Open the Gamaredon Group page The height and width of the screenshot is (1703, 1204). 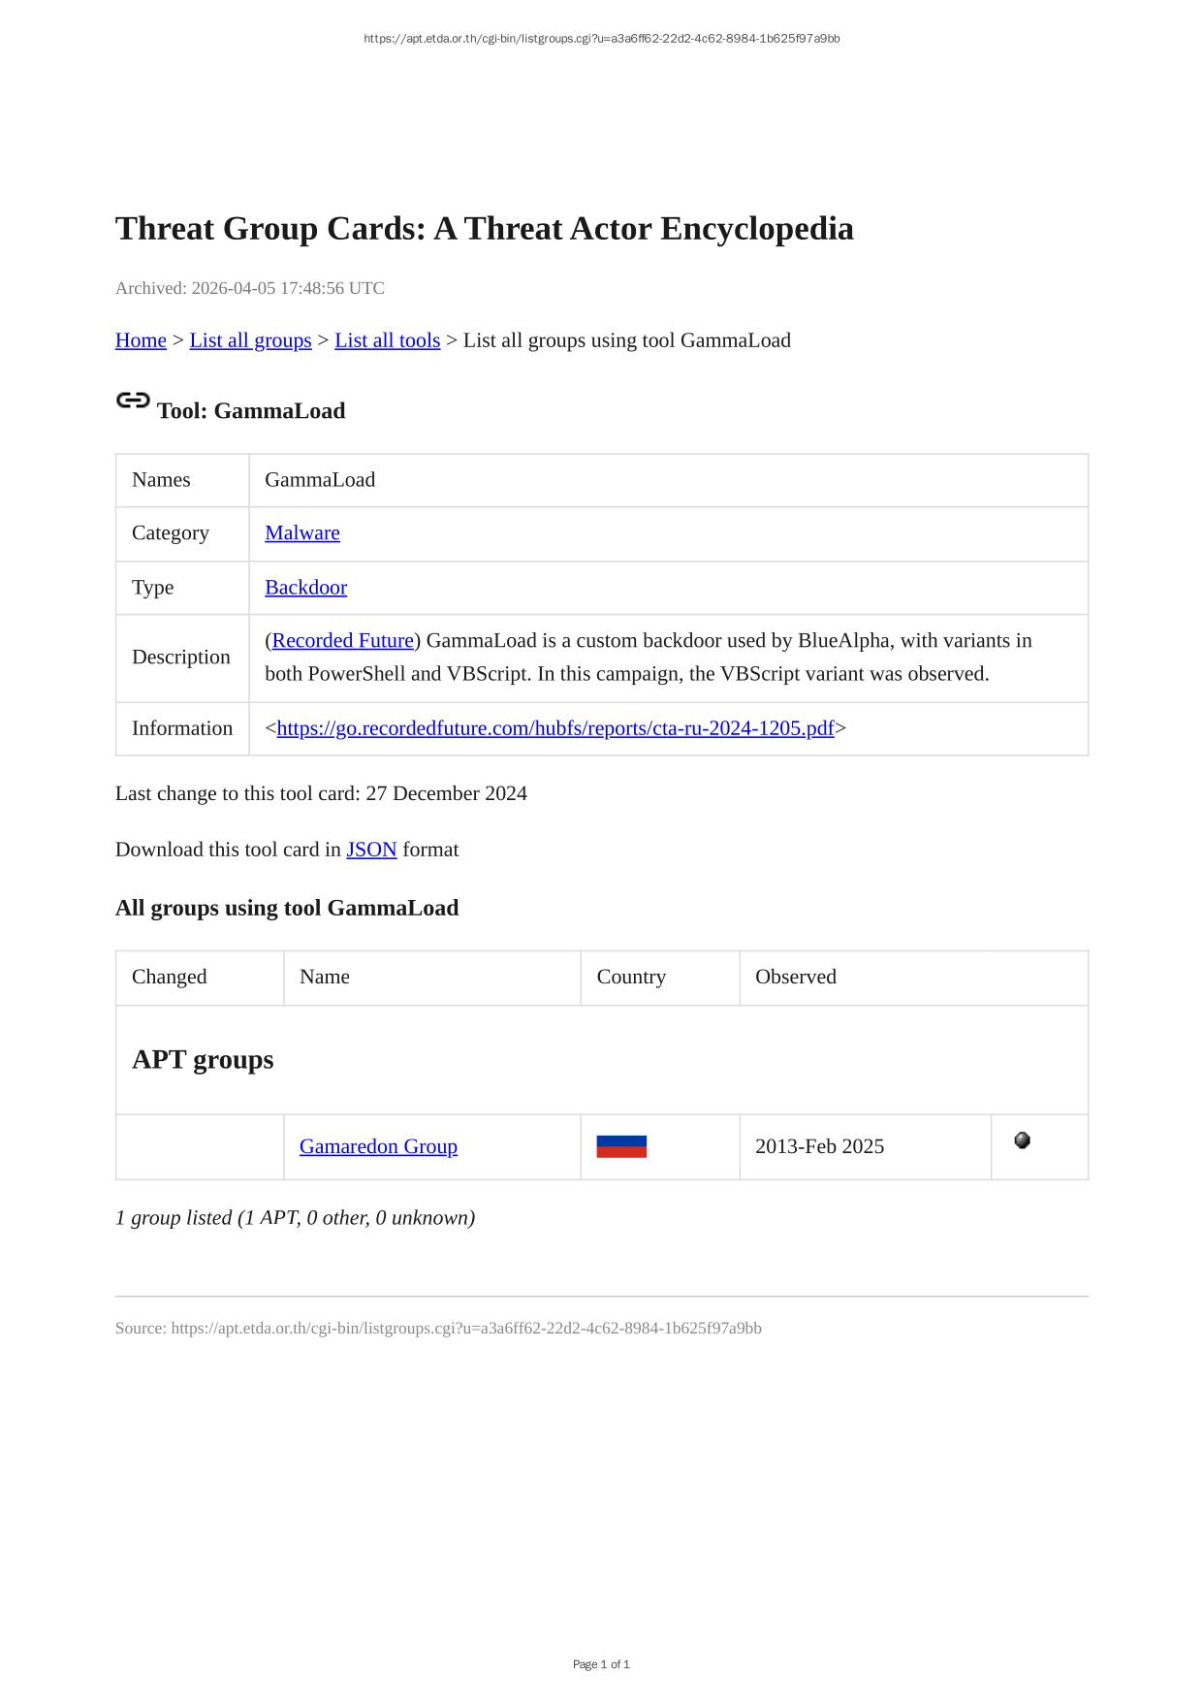(378, 1146)
